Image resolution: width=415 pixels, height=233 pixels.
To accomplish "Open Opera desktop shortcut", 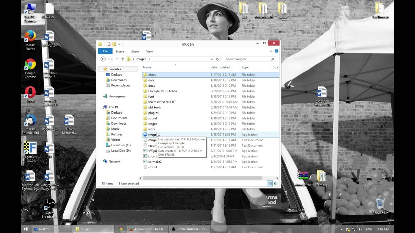I will [x=30, y=94].
